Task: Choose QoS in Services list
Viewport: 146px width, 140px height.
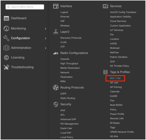Action: click(112, 62)
